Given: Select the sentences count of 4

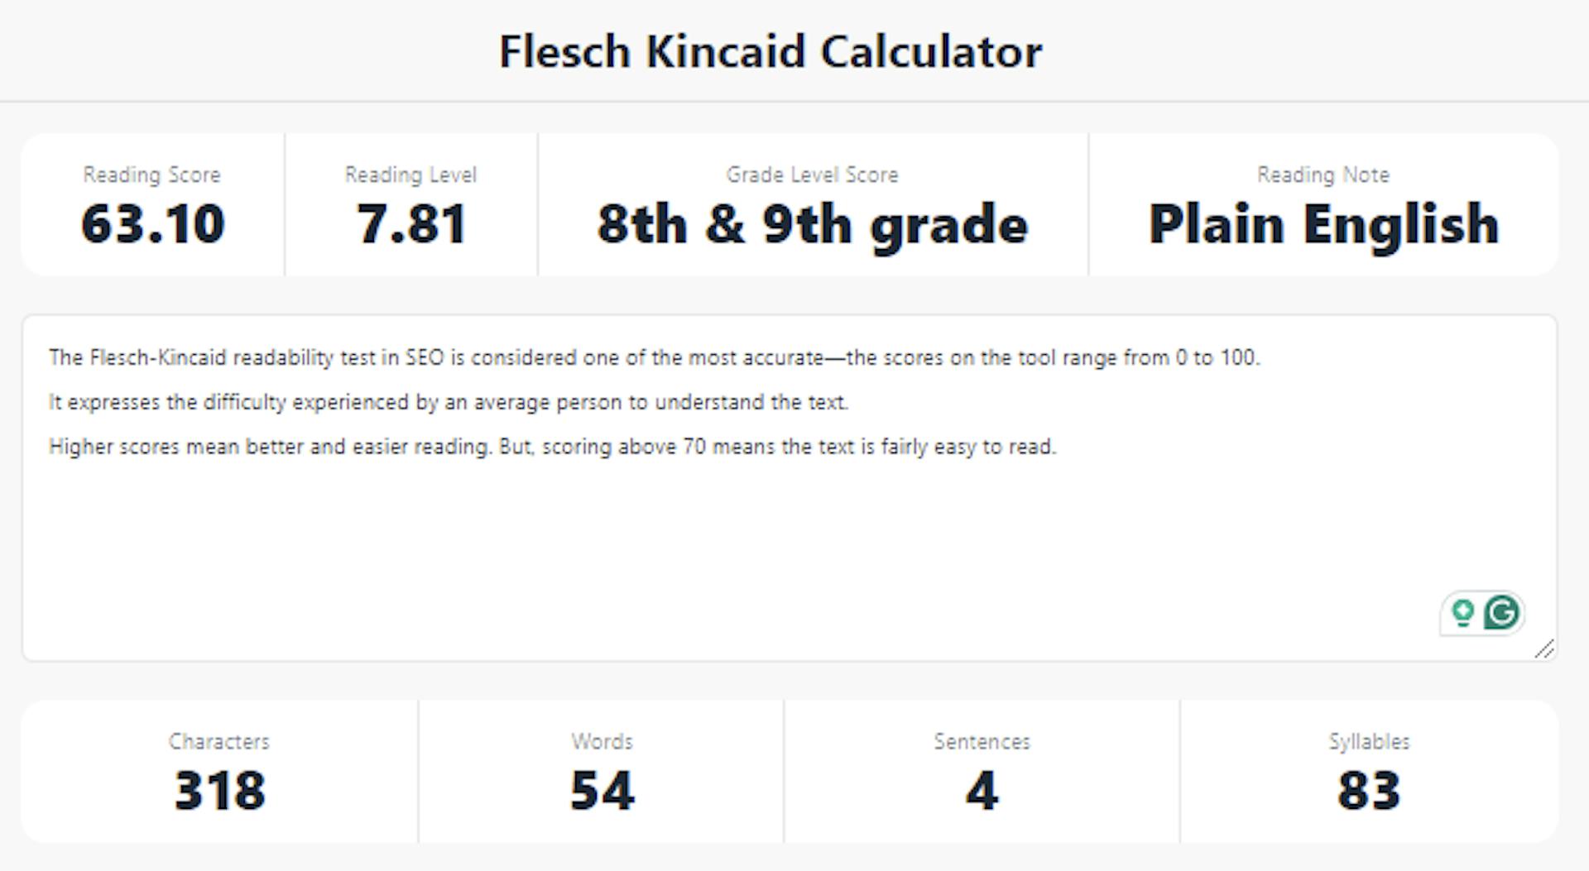Looking at the screenshot, I should pyautogui.click(x=982, y=791).
